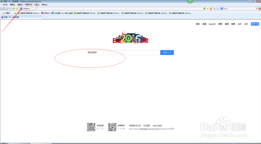Click the Forward navigation arrow button
This screenshot has width=261, height=144.
coord(6,9)
